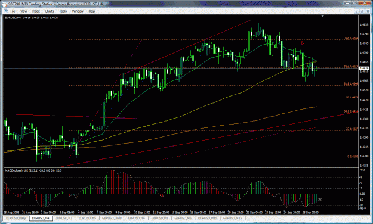373x224 pixels.
Task: Open the Help menu
Action: click(91, 11)
